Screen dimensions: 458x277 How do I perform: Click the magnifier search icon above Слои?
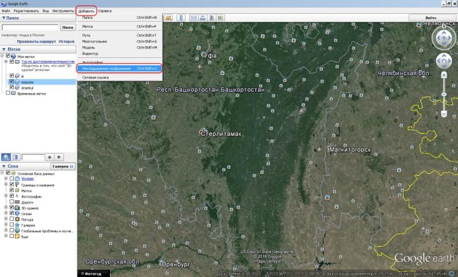pos(6,157)
